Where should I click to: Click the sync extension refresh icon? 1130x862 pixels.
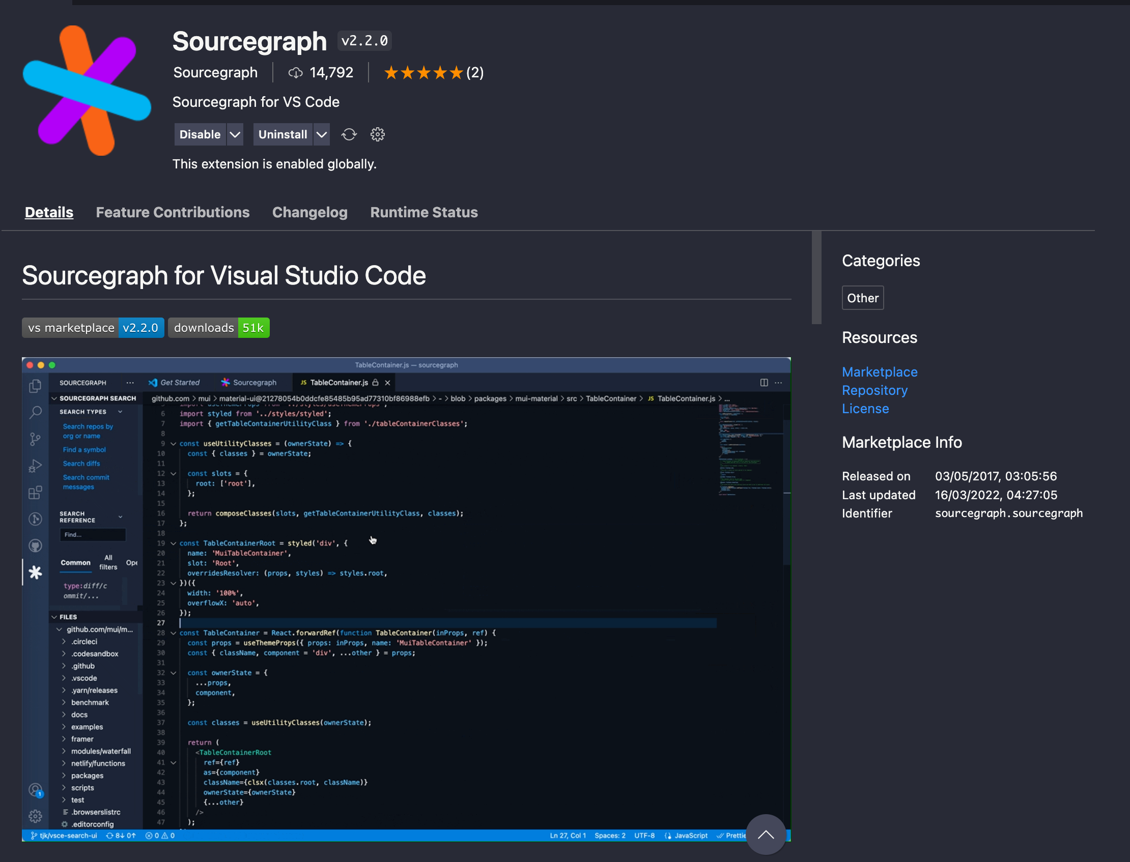[349, 134]
